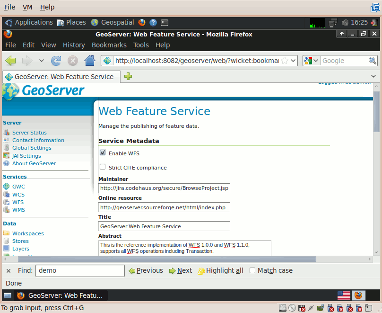The width and height of the screenshot is (382, 313).
Task: Open the Tools menu in Firefox
Action: click(141, 45)
